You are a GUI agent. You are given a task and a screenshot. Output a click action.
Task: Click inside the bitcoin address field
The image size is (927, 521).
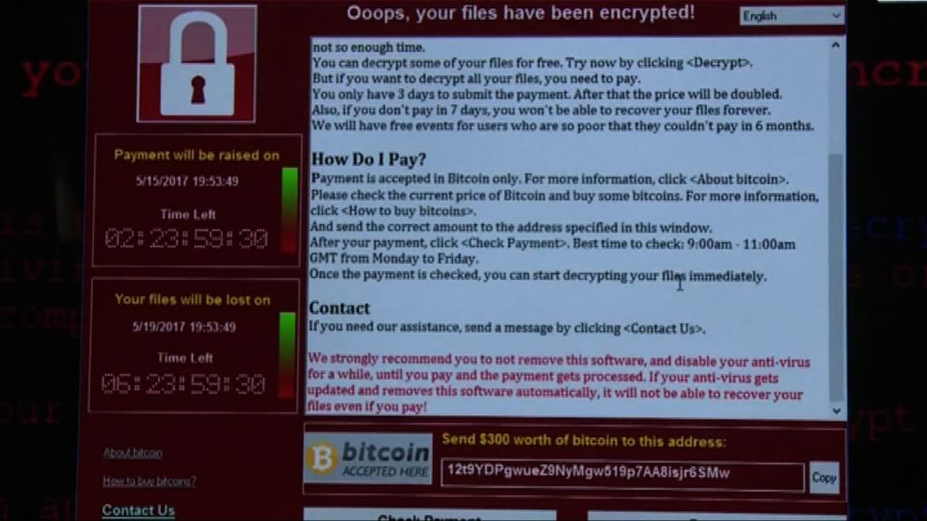[x=622, y=474]
